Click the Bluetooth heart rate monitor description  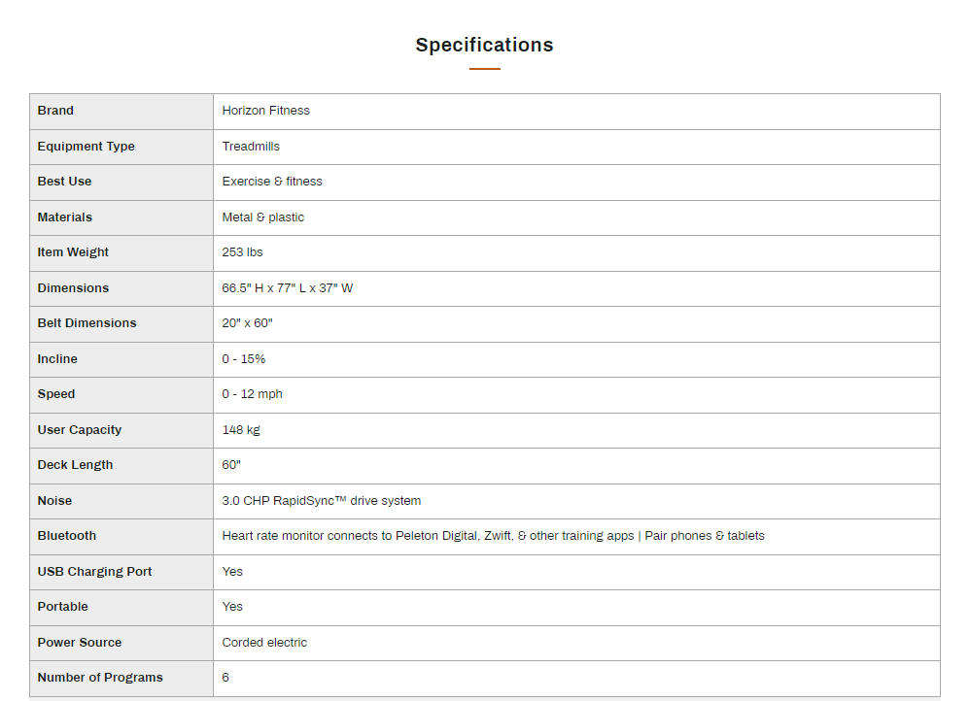[493, 536]
